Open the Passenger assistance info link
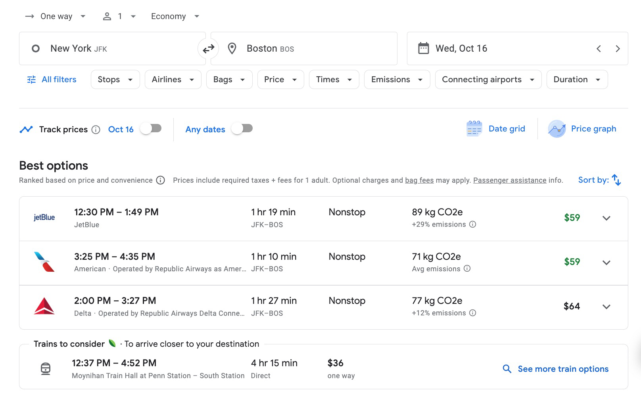The width and height of the screenshot is (641, 398). (x=510, y=180)
